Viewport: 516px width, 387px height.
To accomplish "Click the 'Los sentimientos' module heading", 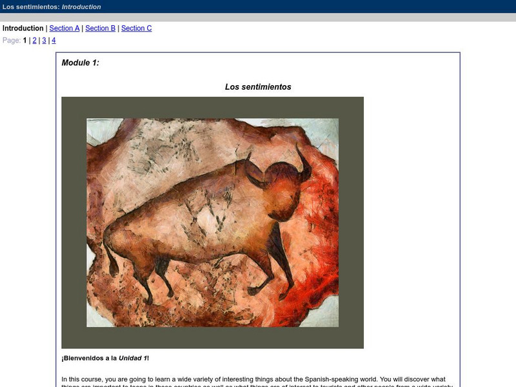I will pyautogui.click(x=258, y=87).
